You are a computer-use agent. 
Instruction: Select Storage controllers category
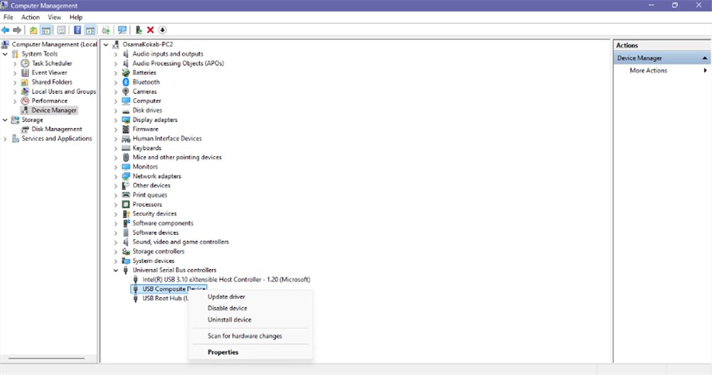[158, 251]
